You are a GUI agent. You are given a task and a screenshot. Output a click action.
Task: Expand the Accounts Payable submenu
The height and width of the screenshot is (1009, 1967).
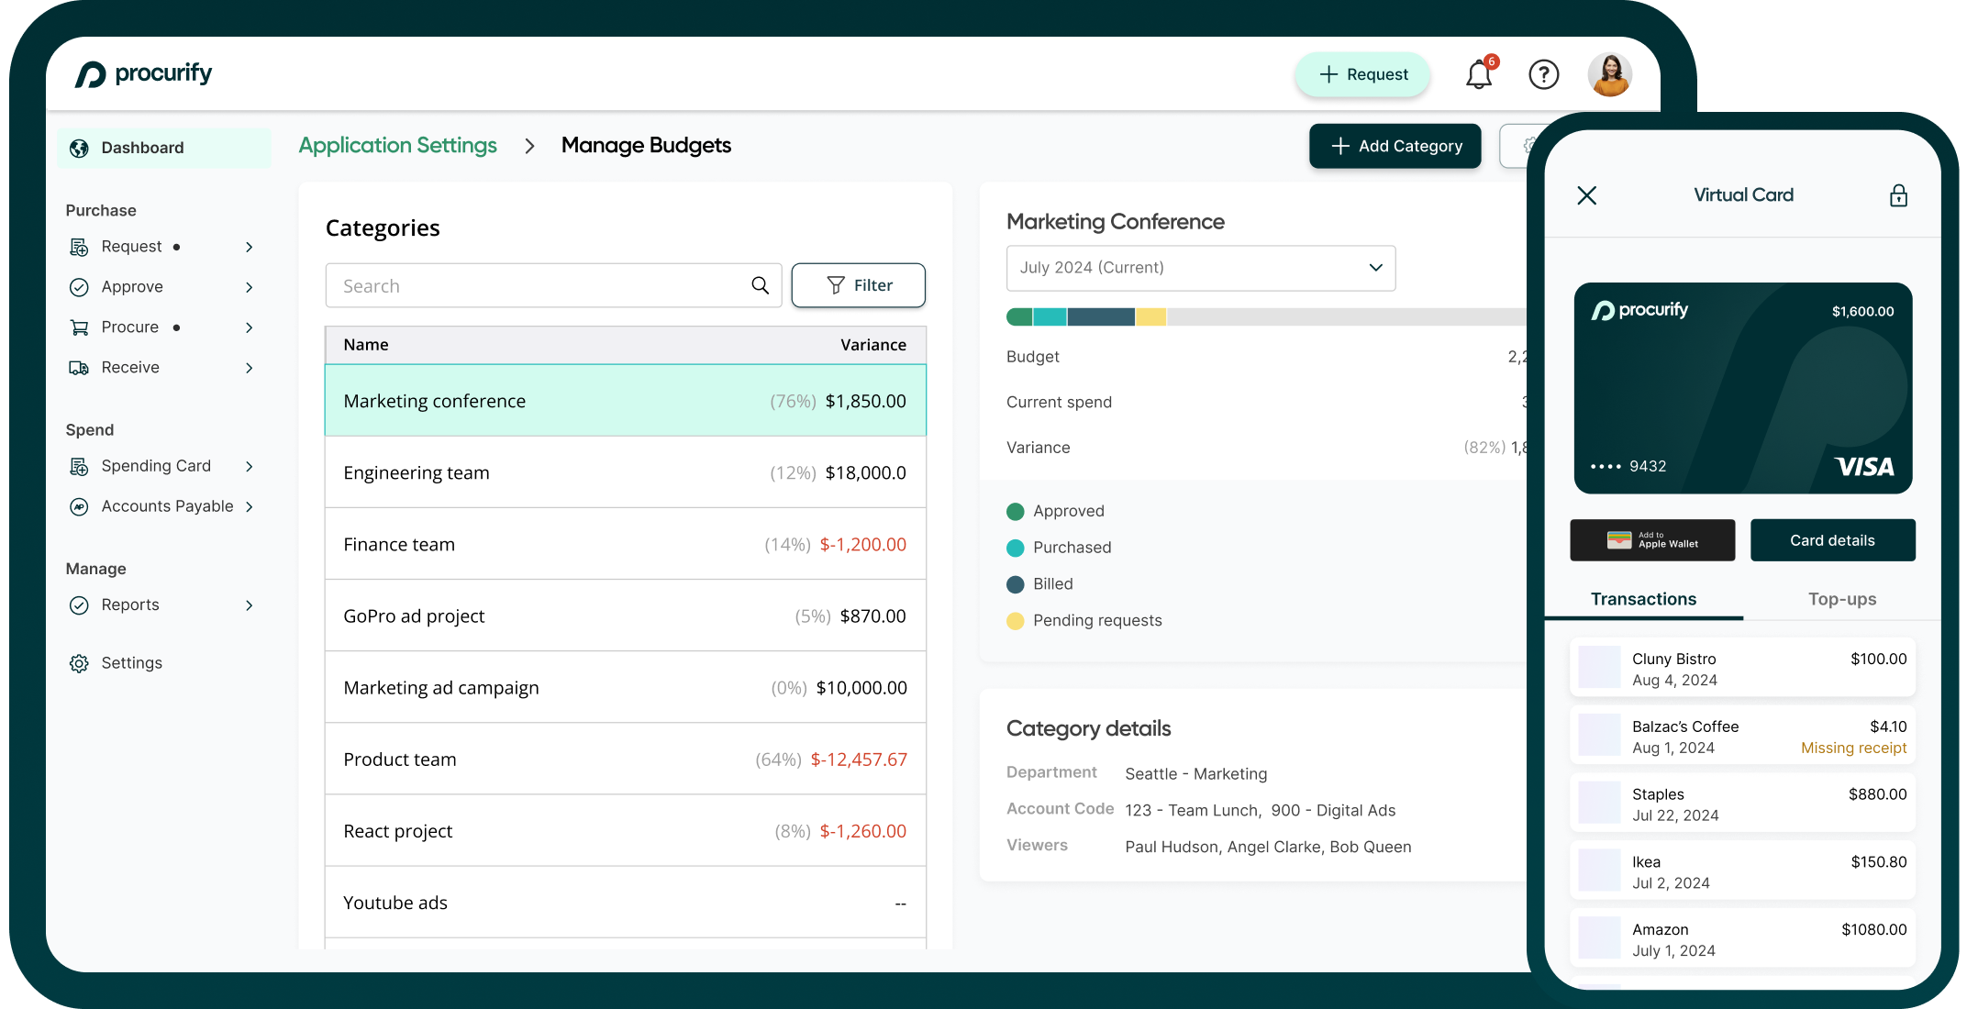249,504
